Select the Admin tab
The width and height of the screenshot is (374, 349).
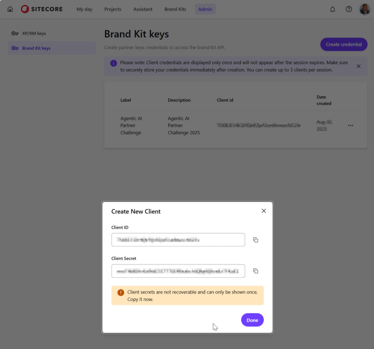205,9
